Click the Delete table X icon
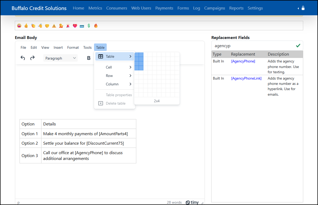The width and height of the screenshot is (318, 205). pos(101,103)
